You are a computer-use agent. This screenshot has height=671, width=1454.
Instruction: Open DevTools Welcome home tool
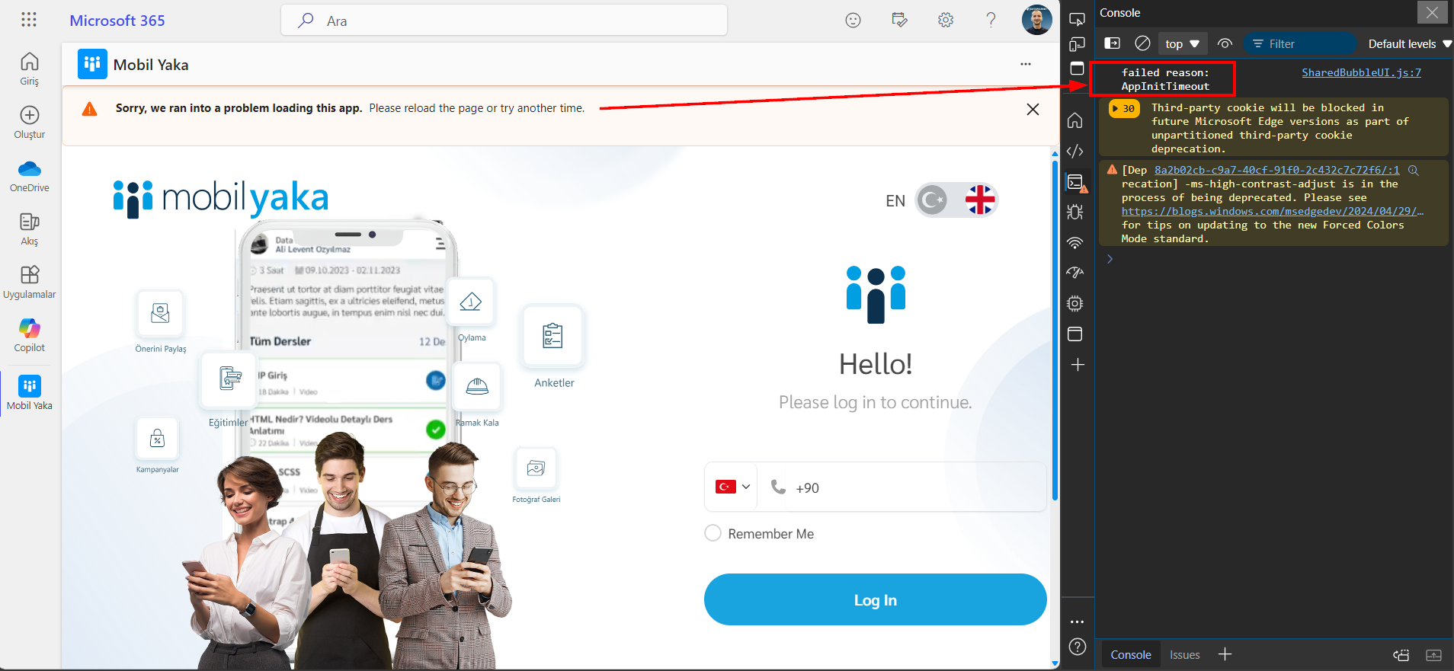(1075, 120)
